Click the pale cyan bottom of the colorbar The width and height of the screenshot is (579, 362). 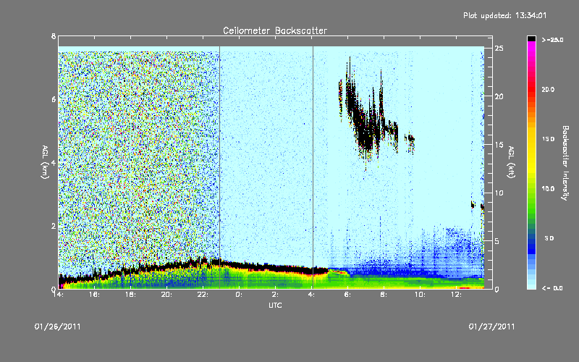pos(531,285)
